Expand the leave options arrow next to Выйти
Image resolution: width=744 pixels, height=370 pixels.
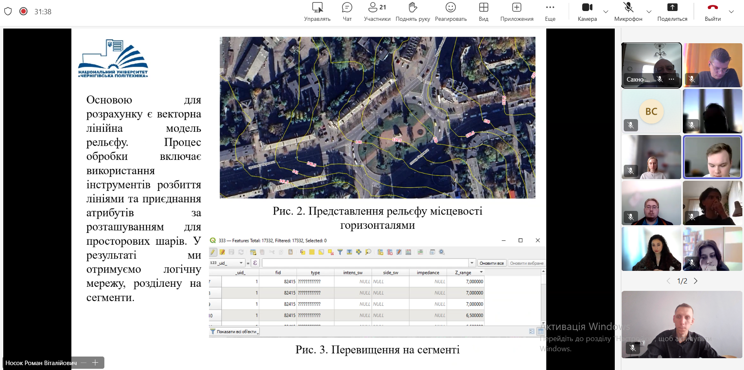coord(731,12)
